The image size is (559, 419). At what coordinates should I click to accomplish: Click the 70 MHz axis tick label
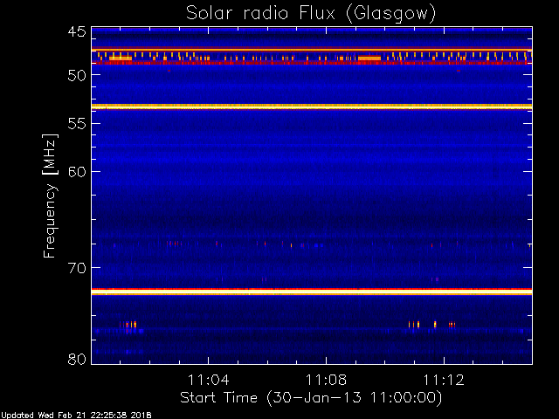point(77,268)
